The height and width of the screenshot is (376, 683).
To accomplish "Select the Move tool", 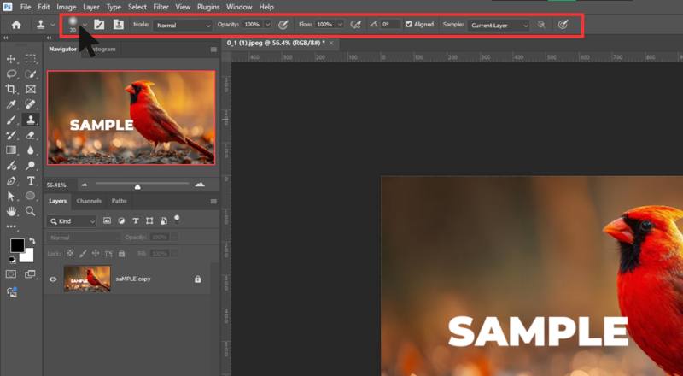I will coord(11,59).
